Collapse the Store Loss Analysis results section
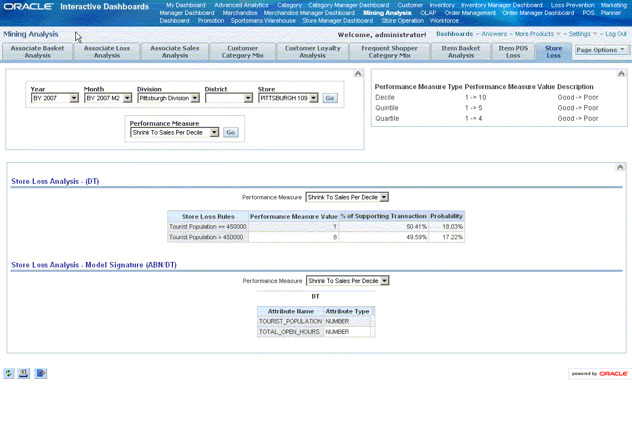The image size is (632, 422). click(x=620, y=167)
